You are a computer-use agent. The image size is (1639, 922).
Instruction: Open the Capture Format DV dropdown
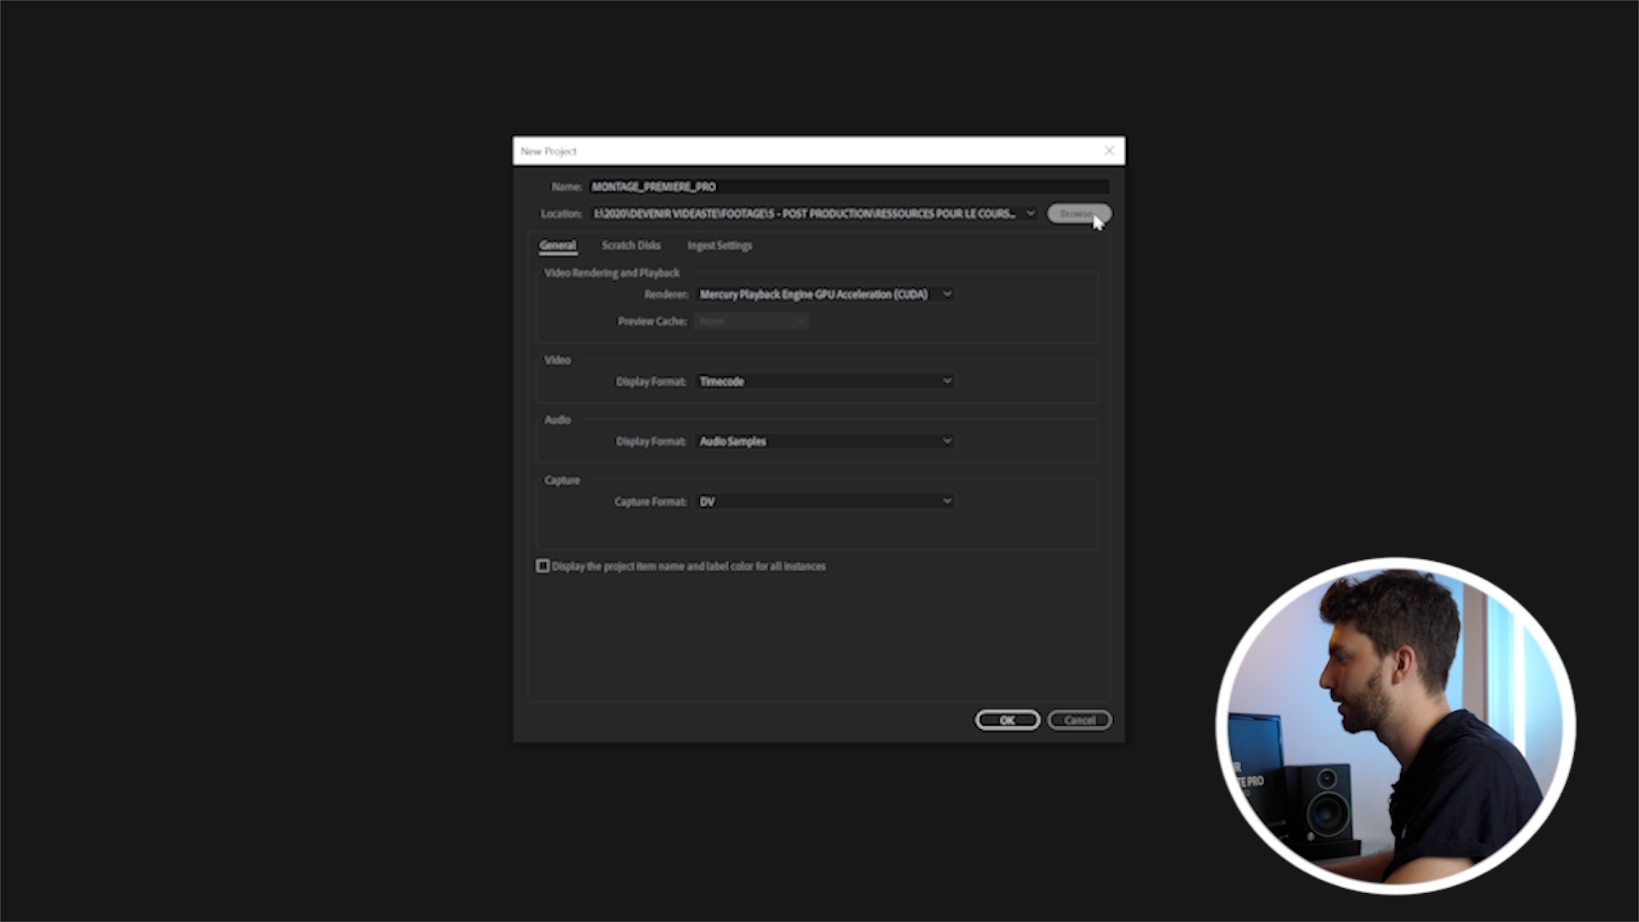tap(825, 502)
